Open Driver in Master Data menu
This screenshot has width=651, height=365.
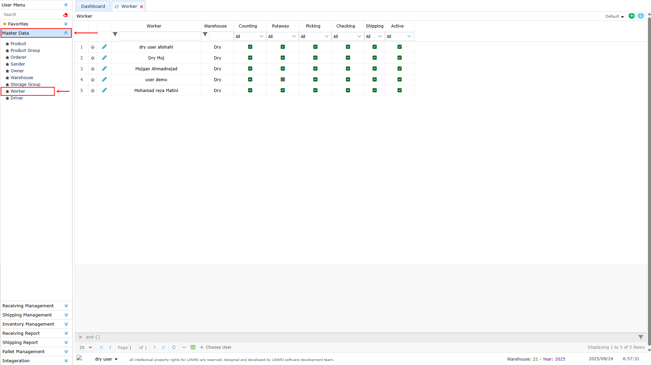coord(17,98)
